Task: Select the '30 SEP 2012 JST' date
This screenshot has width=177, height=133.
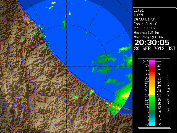Action: 155,48
